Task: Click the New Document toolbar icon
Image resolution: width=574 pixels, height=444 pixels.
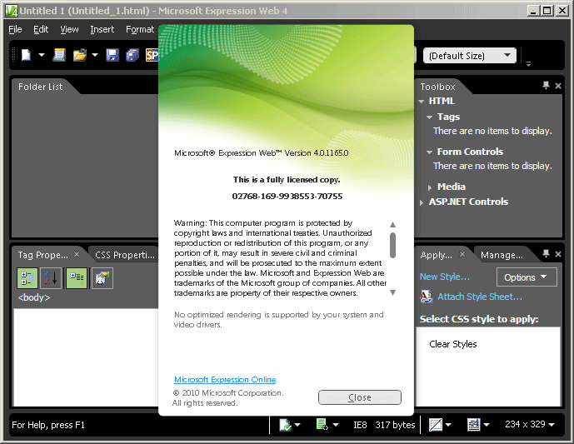Action: (26, 55)
